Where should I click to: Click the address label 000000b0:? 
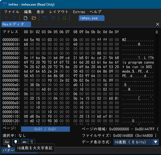11,89
